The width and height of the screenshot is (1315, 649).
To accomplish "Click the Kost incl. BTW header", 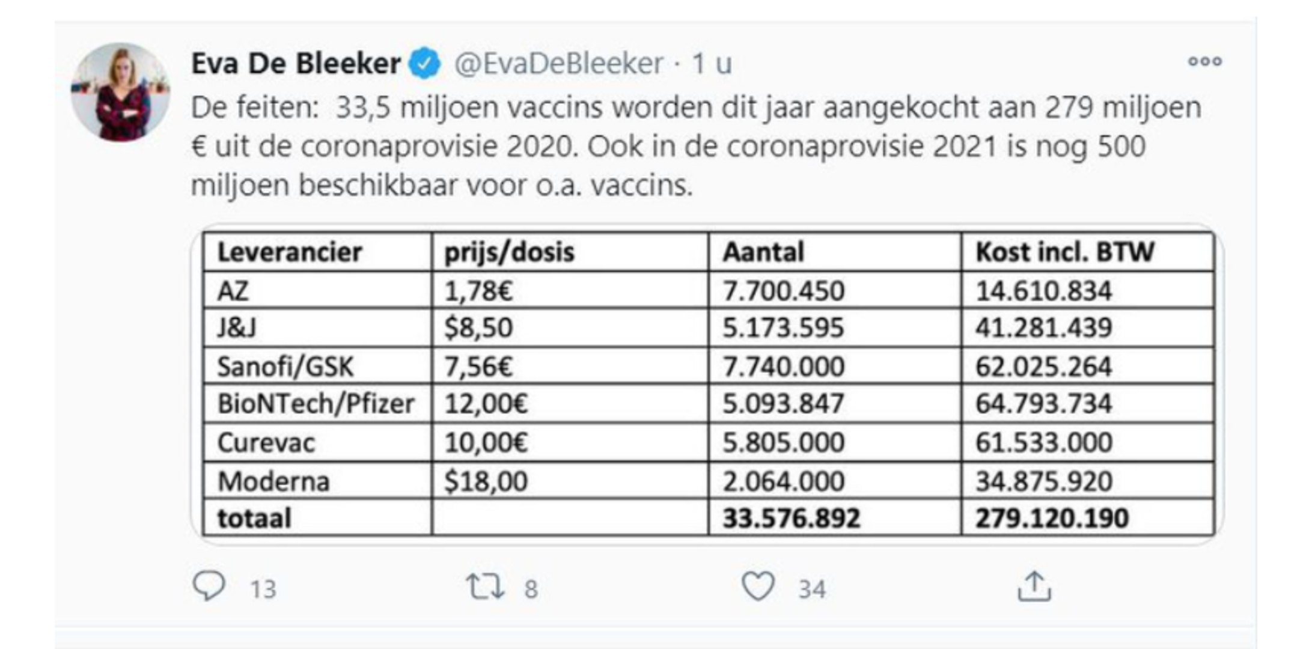I will pyautogui.click(x=1064, y=252).
